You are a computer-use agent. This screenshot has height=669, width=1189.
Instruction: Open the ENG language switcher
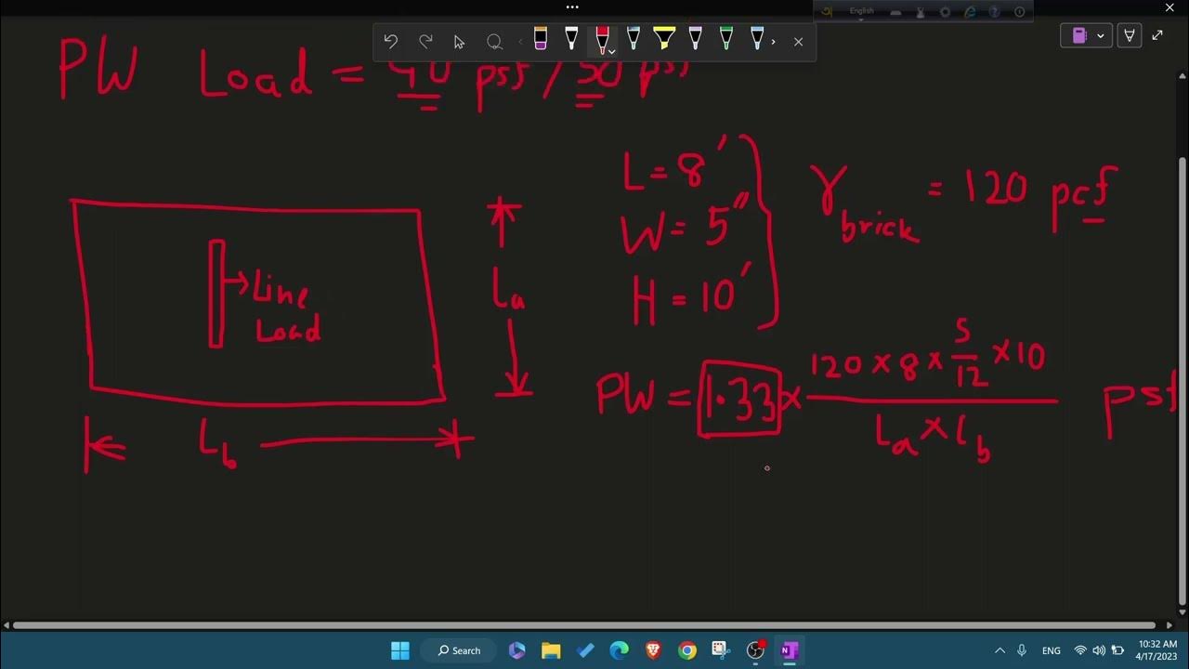click(1052, 650)
